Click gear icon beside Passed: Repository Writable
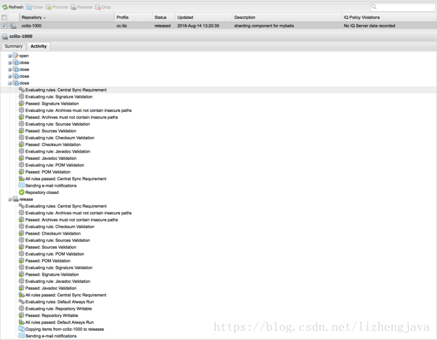437x340 pixels. pos(22,315)
